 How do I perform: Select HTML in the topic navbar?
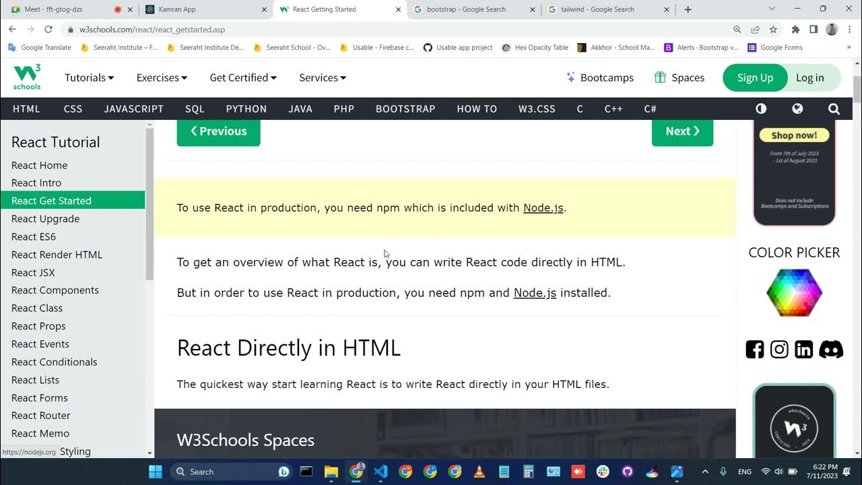[26, 108]
